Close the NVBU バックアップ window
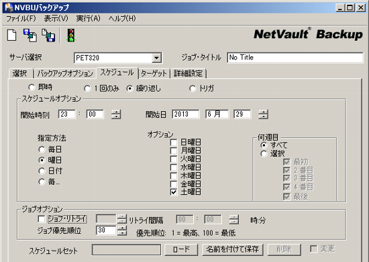Viewport: 369px width, 262px height. (361, 8)
